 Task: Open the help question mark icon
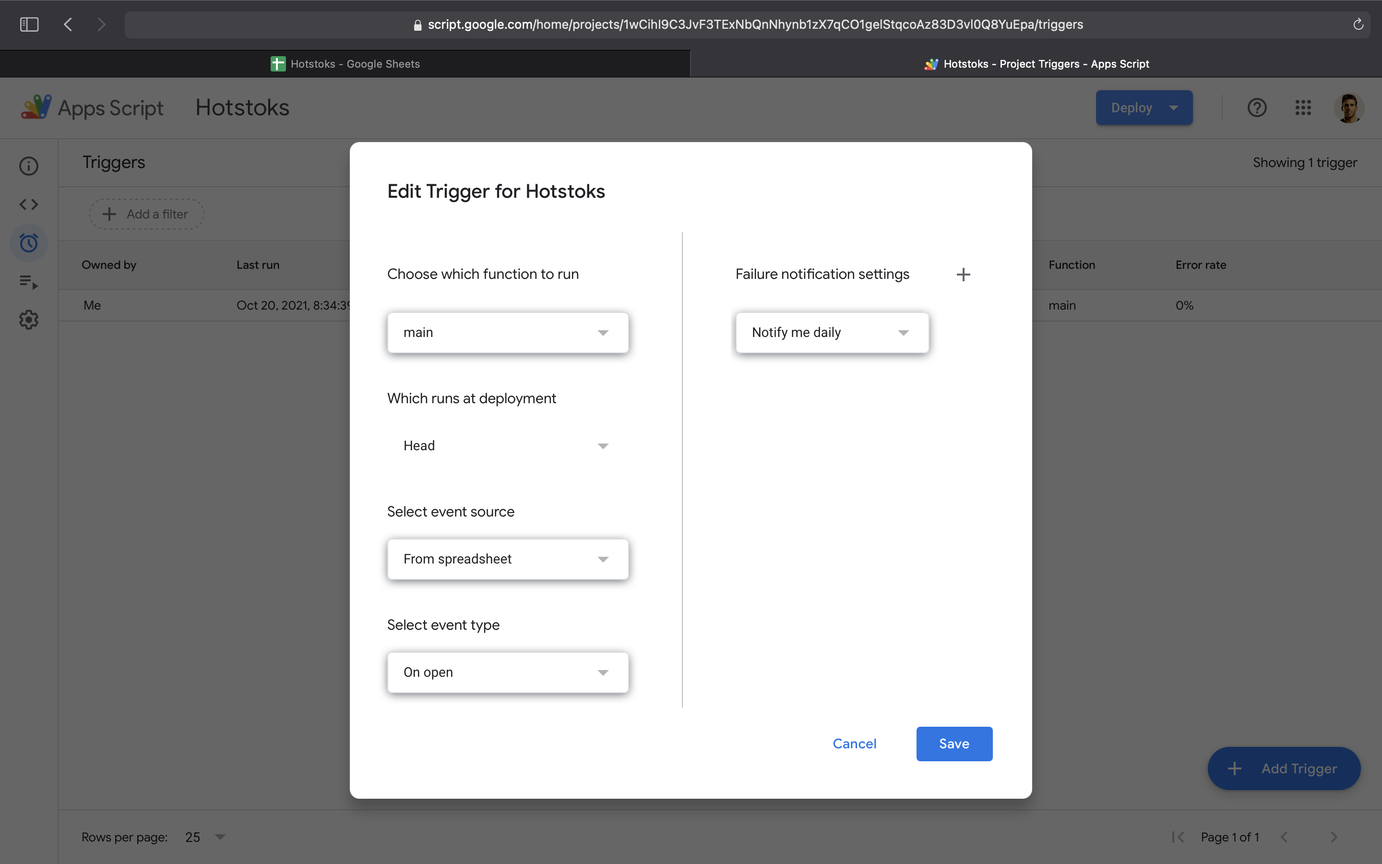(x=1257, y=108)
